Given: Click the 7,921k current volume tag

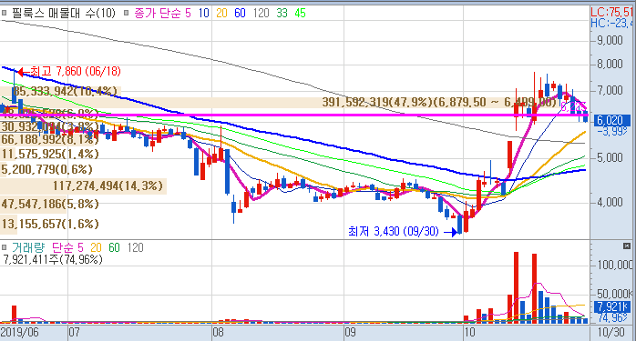Looking at the screenshot, I should coord(612,306).
